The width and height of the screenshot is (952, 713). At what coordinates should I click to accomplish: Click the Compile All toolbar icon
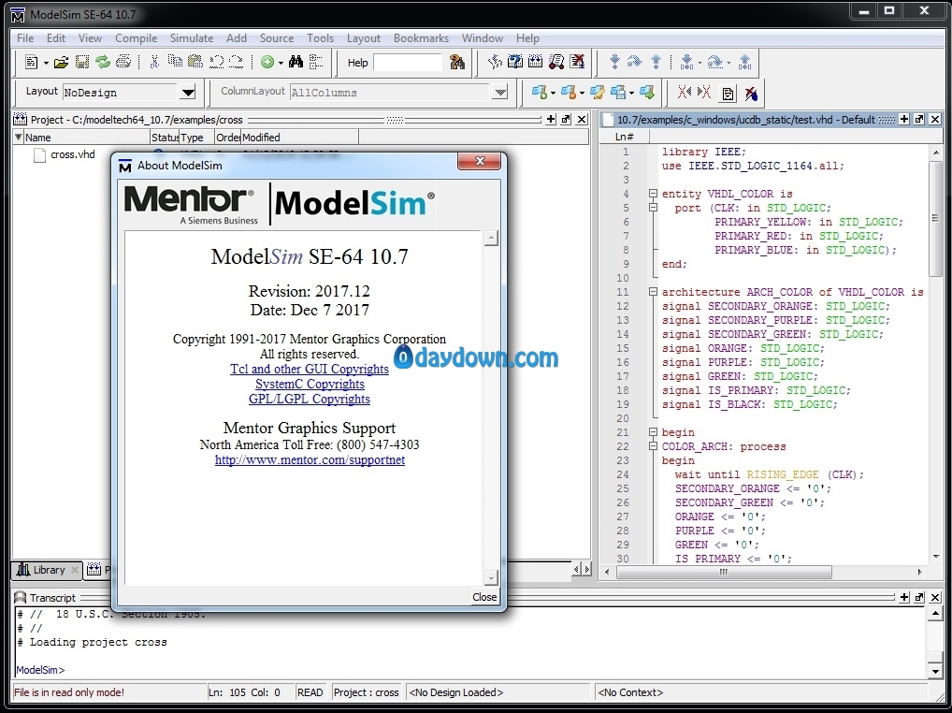536,62
